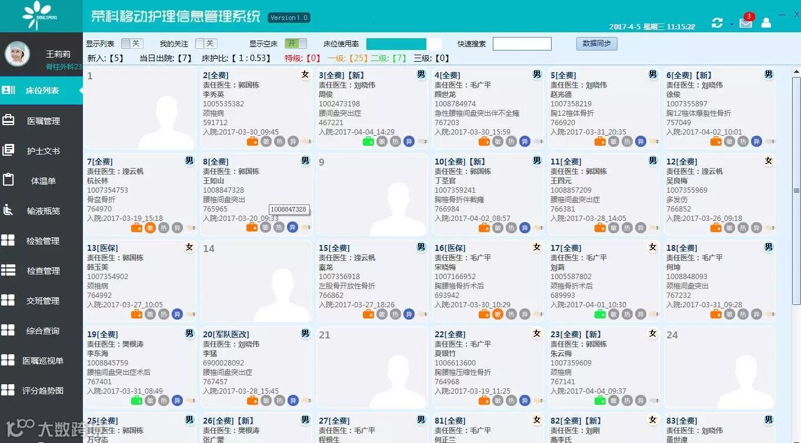Click the 当日出院:【7】 count
801x443 pixels.
pos(166,58)
